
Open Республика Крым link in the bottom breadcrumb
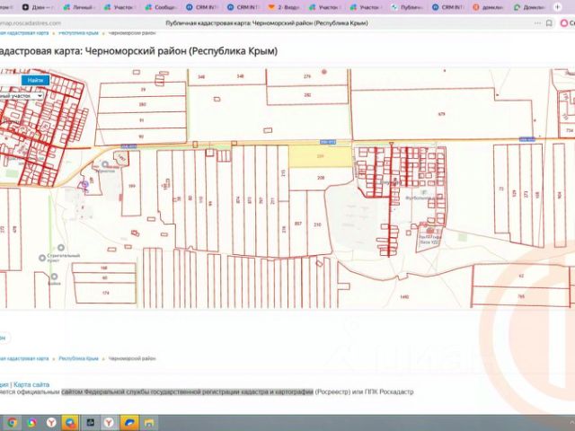click(x=78, y=358)
